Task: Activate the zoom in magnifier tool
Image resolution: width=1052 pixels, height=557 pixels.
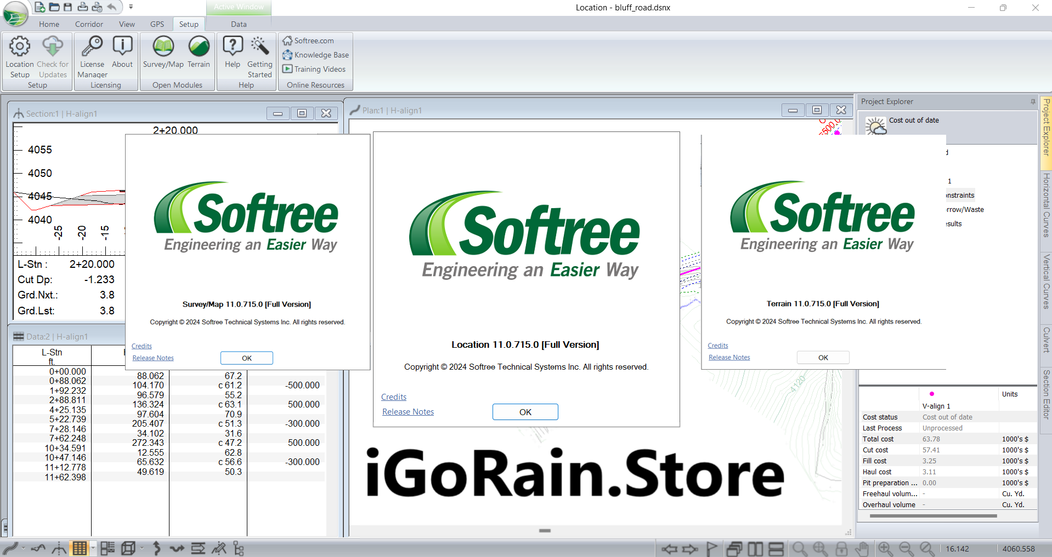Action: [x=884, y=548]
